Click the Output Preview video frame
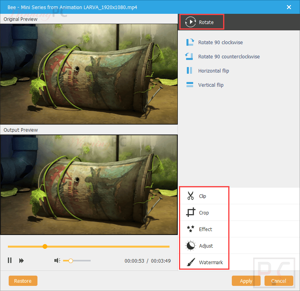This screenshot has width=300, height=291. (x=89, y=185)
